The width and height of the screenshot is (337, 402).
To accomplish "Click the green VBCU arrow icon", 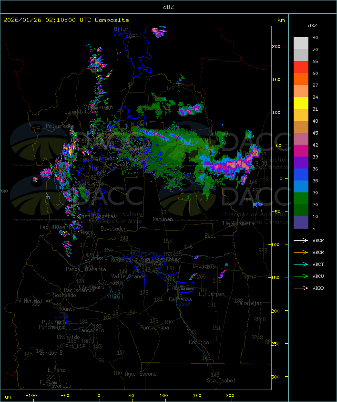I will pos(301,276).
